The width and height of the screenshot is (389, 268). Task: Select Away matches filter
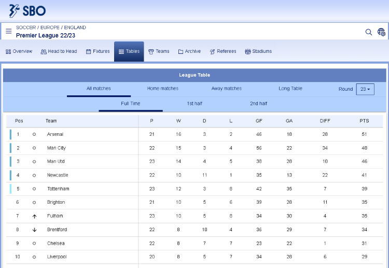(226, 89)
